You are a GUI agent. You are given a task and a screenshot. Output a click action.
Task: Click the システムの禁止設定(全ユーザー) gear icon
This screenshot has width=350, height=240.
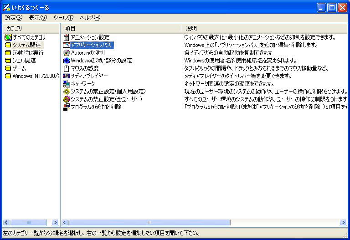point(66,99)
